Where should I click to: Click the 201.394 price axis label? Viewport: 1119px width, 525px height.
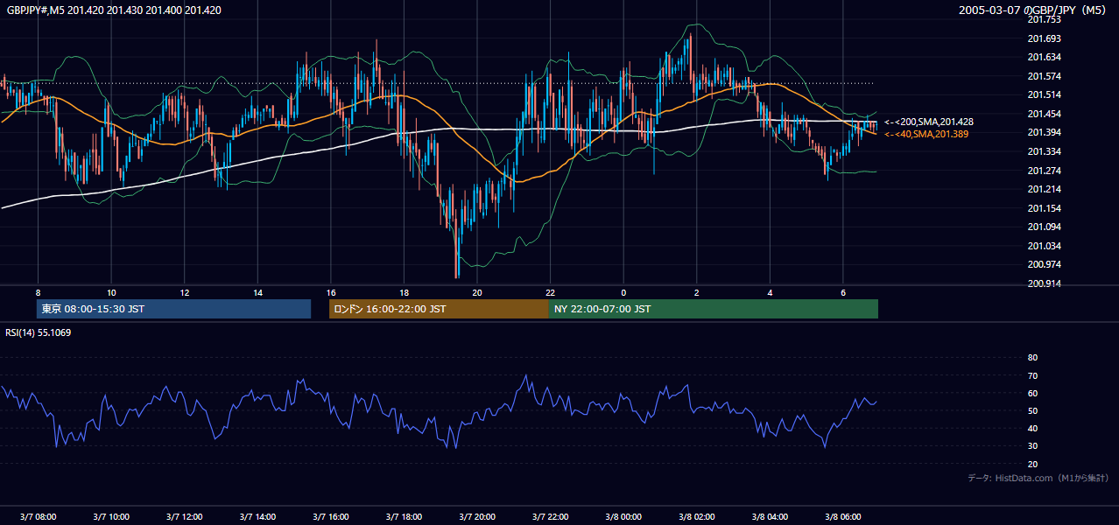tap(1044, 132)
